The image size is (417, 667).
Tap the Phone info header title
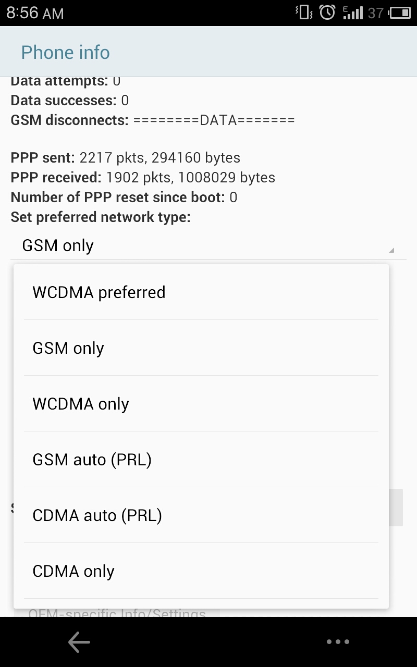(66, 53)
